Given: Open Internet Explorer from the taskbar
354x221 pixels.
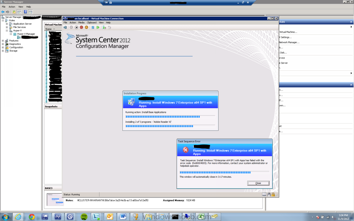Looking at the screenshot, I should (18, 217).
